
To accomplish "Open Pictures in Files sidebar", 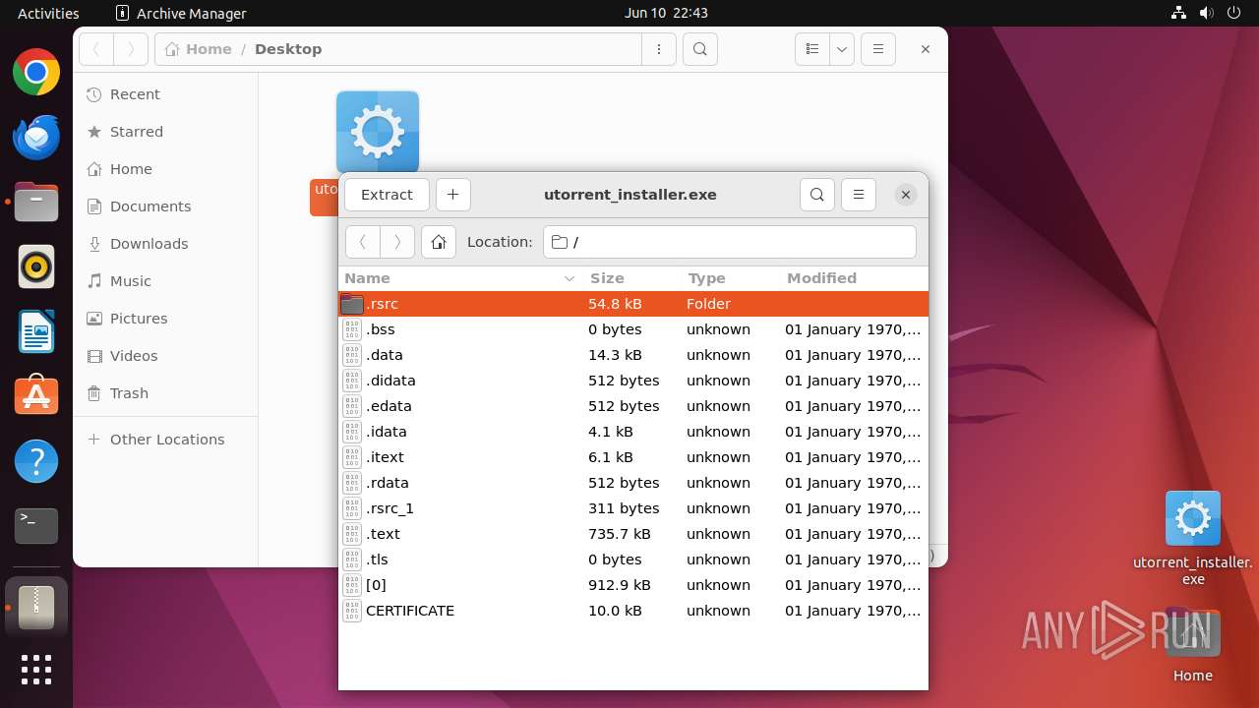I will (165, 319).
